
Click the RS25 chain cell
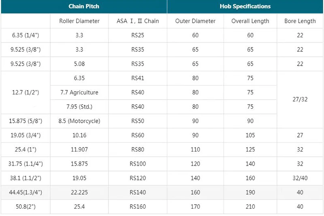point(138,35)
